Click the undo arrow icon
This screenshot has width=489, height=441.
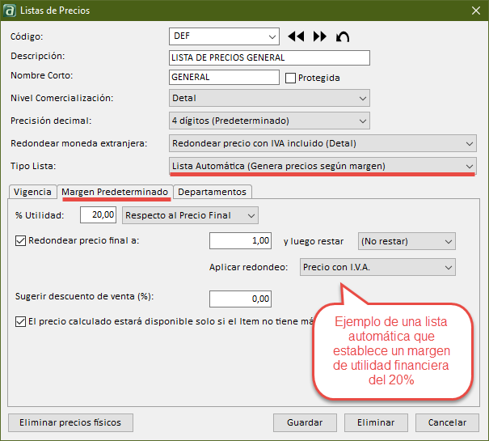pyautogui.click(x=344, y=36)
